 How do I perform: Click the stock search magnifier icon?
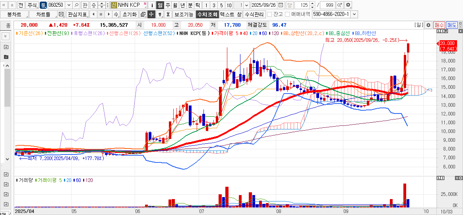[76, 5]
